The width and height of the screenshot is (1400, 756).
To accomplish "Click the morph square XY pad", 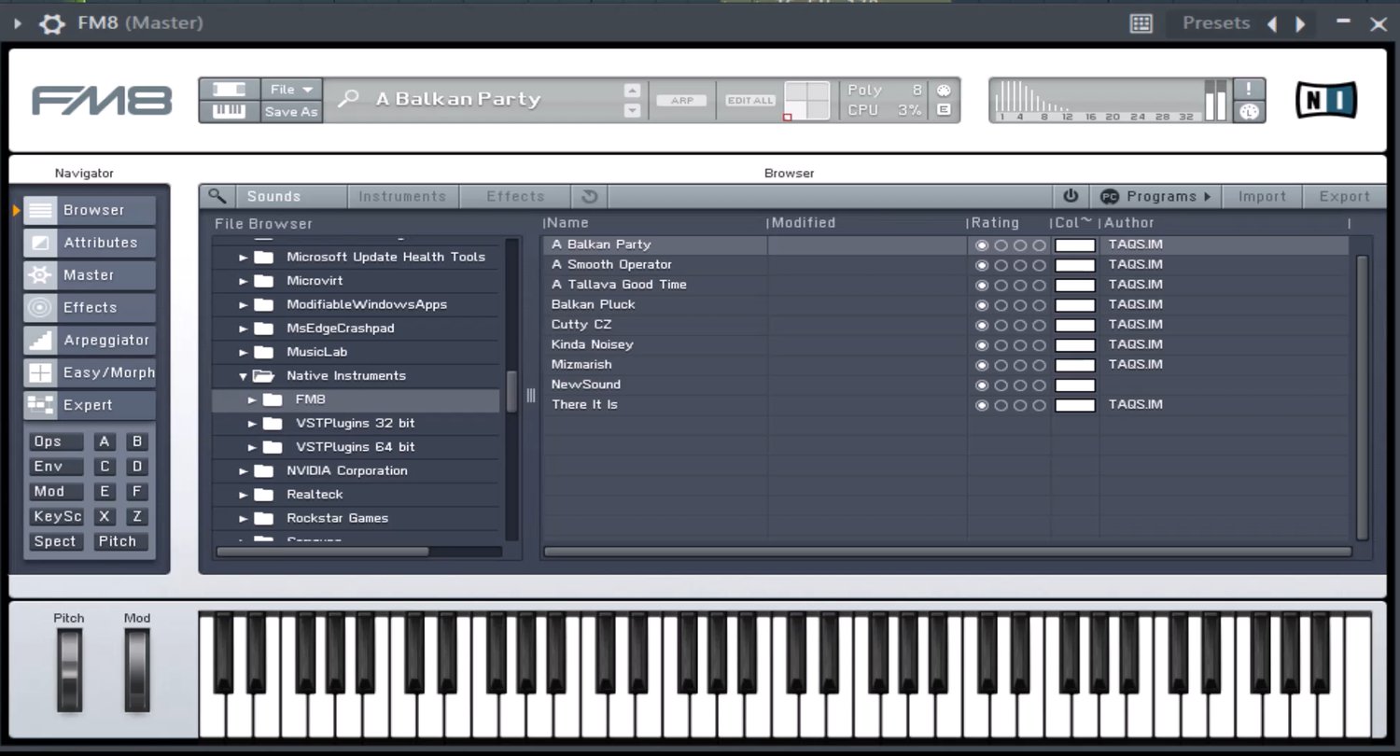I will coord(806,100).
